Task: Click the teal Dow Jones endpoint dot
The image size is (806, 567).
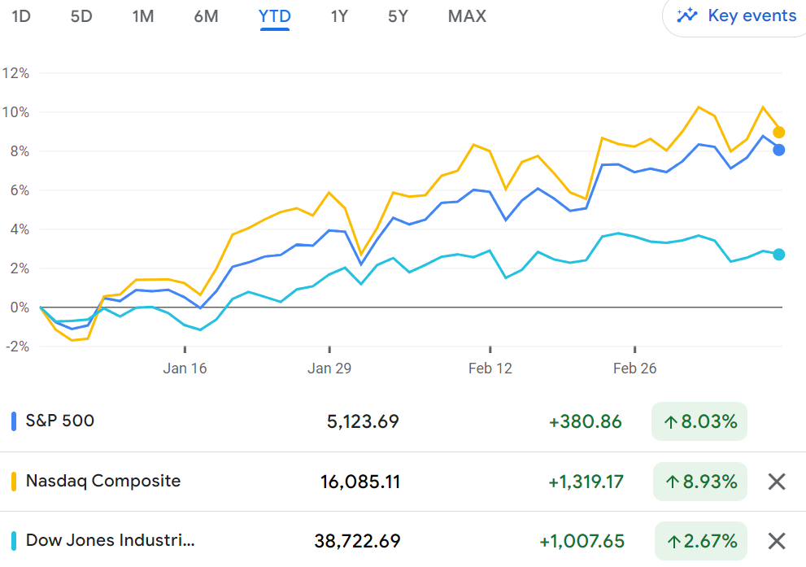Action: click(779, 255)
